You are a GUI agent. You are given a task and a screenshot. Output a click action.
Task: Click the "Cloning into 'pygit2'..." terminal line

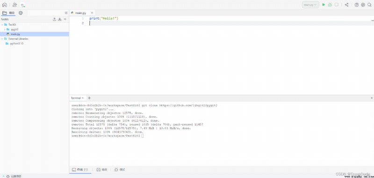[93, 109]
